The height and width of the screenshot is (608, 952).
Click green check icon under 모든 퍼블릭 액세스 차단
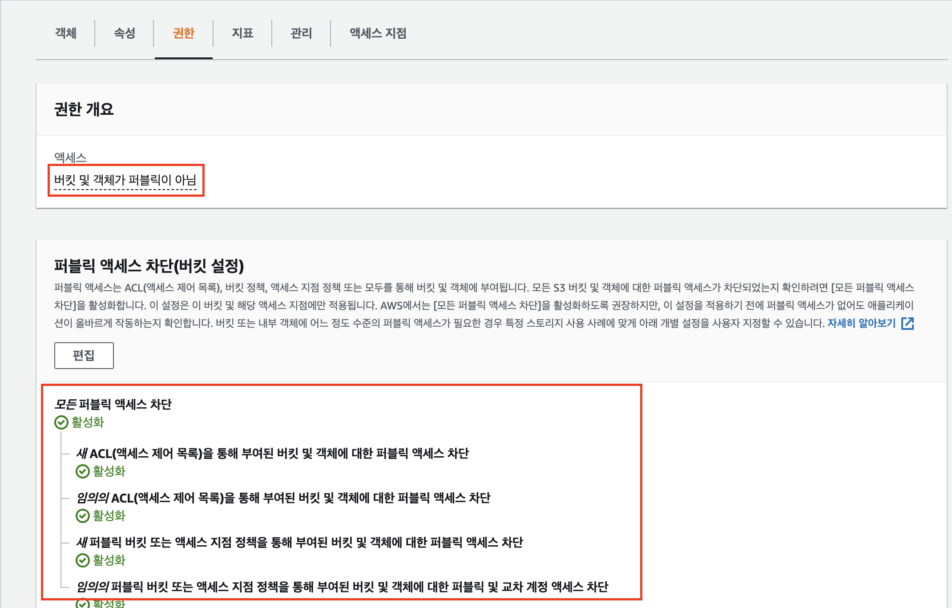point(61,422)
